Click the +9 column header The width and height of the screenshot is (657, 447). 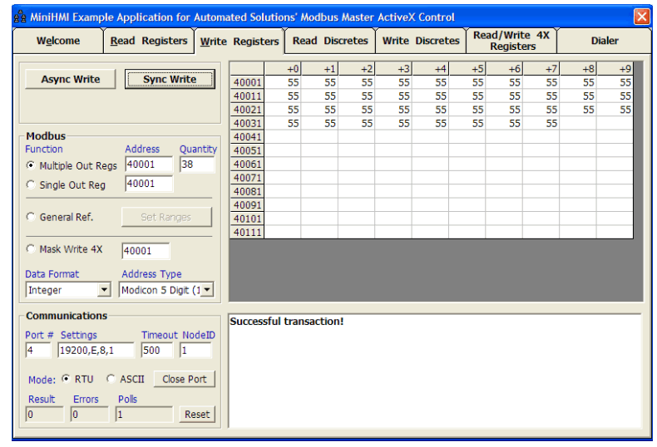(615, 69)
